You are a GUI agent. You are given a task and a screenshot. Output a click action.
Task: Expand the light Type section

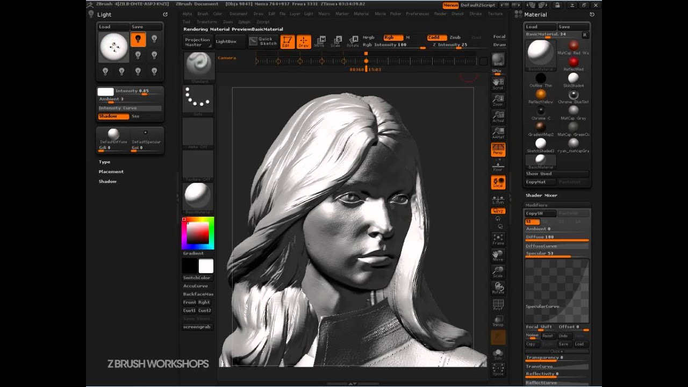pos(104,162)
